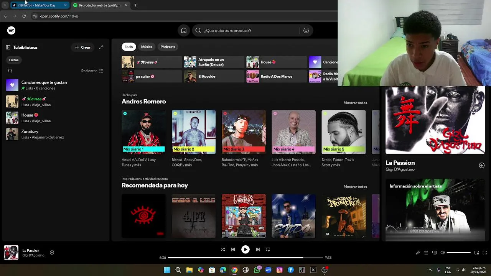Open the Windows Start menu
The image size is (491, 276).
pyautogui.click(x=167, y=270)
